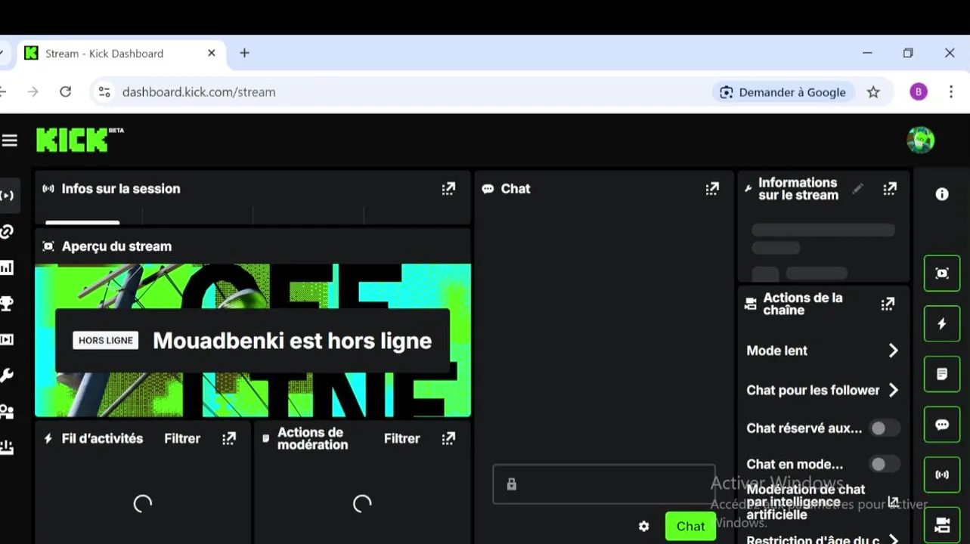The width and height of the screenshot is (970, 544).
Task: Click the HORS LIGNE badge
Action: [106, 341]
